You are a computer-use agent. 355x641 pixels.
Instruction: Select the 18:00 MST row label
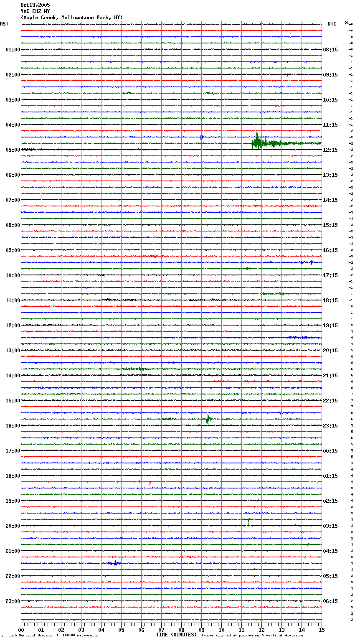pyautogui.click(x=13, y=476)
